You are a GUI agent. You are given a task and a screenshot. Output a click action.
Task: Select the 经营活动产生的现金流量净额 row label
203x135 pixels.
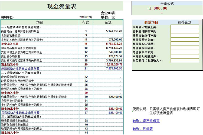coord(20,69)
